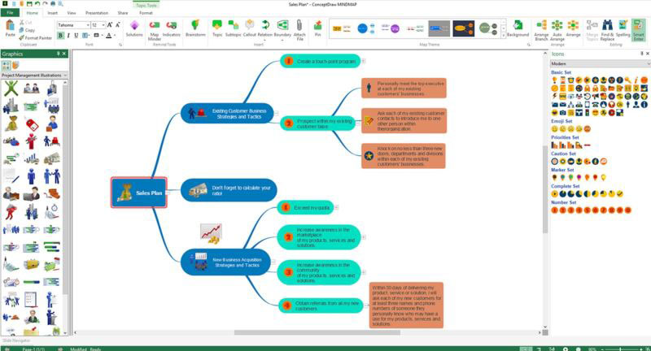Copy the selection with the Copy button
Image resolution: width=651 pixels, height=351 pixels.
tap(27, 30)
